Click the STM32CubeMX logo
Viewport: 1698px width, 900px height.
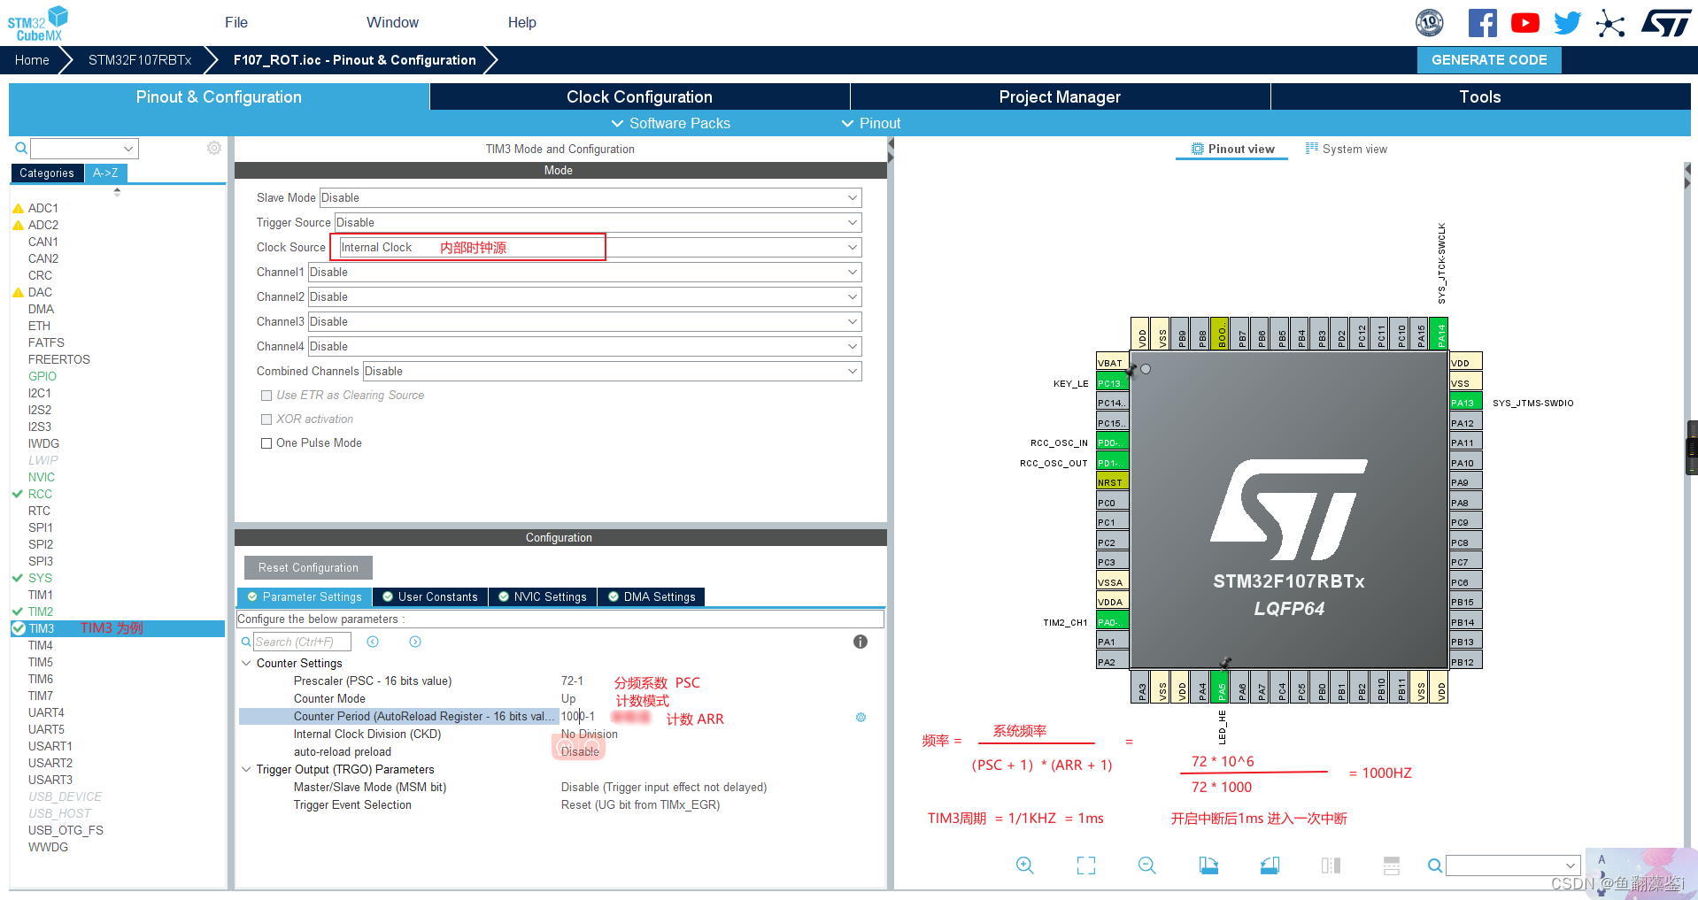(x=39, y=23)
